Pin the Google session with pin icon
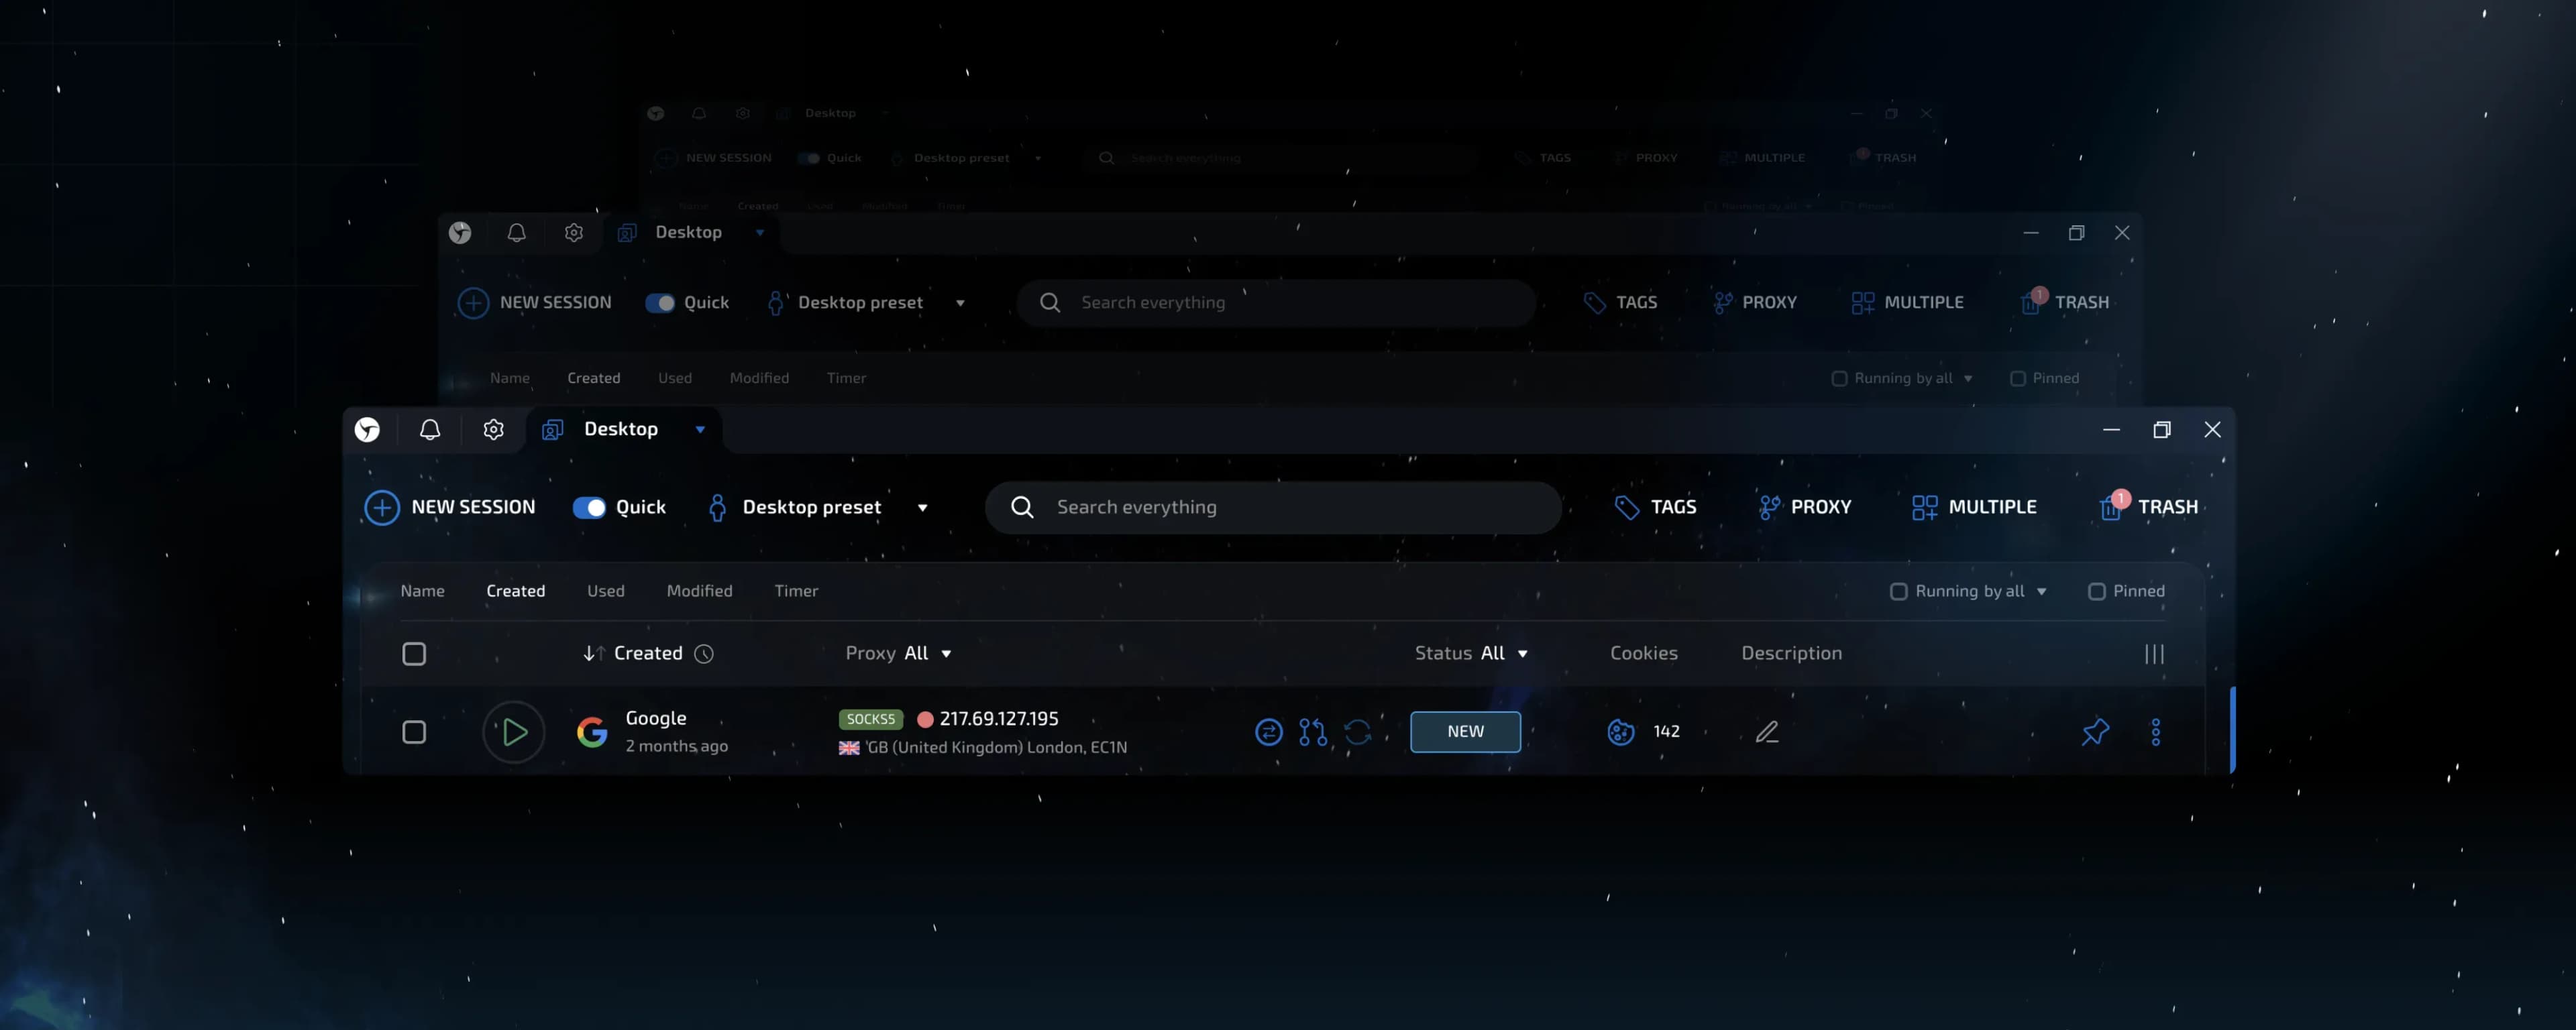 click(2094, 732)
